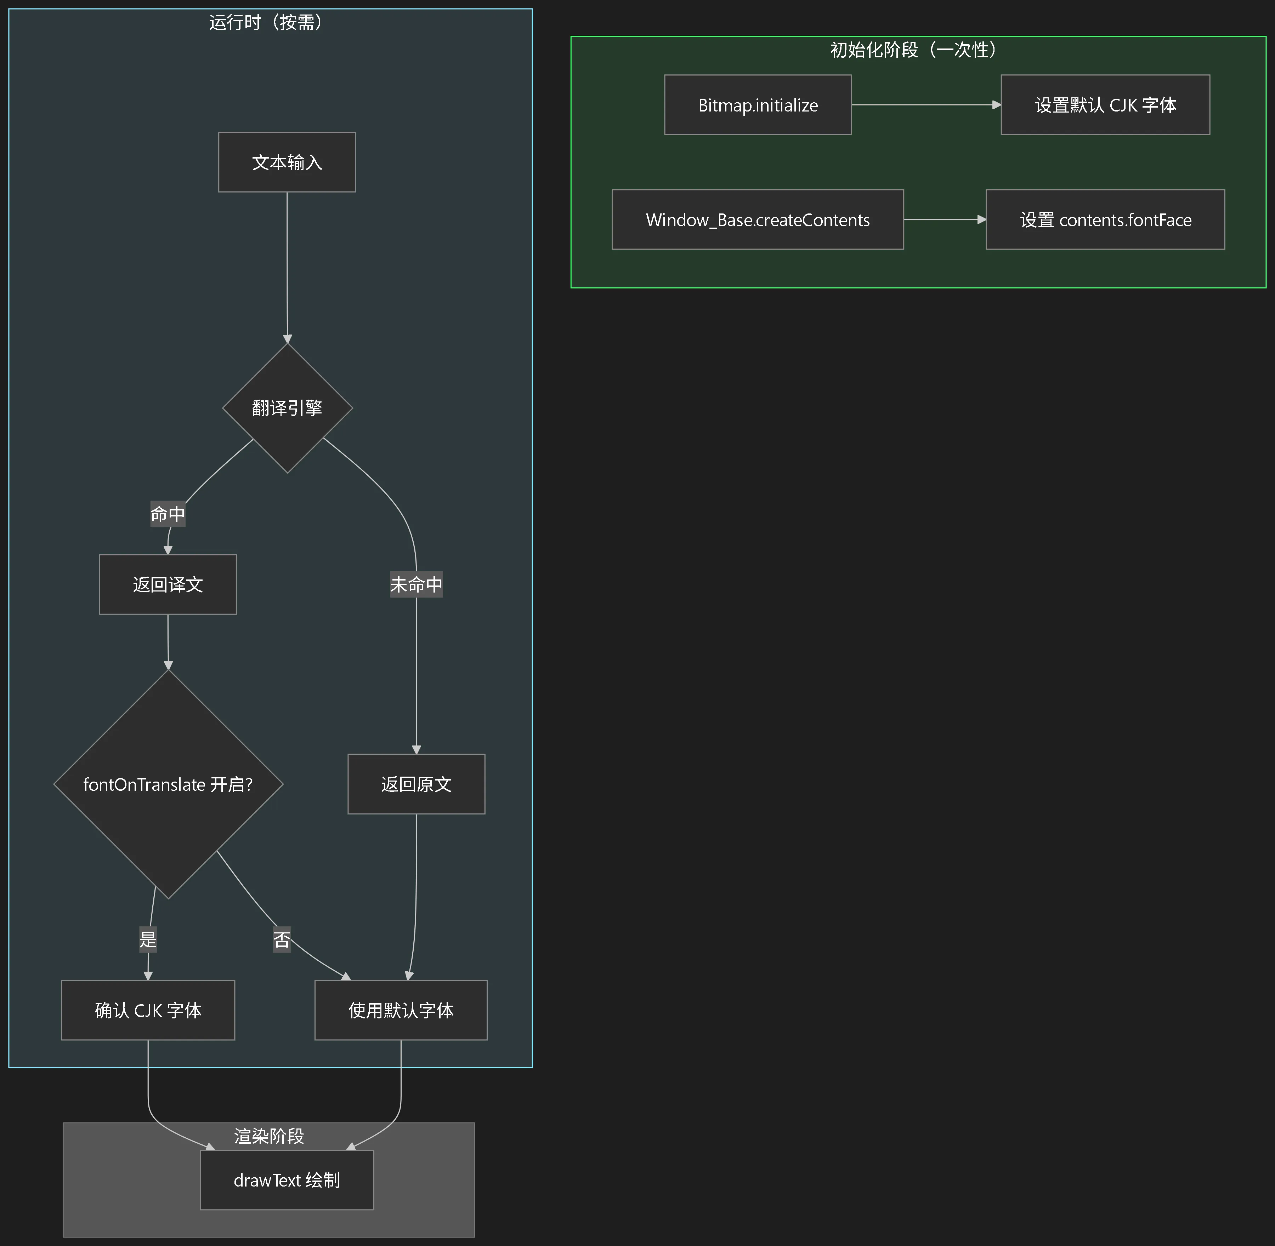The width and height of the screenshot is (1275, 1246).
Task: Click the 运行时(按需) group title
Action: [266, 23]
